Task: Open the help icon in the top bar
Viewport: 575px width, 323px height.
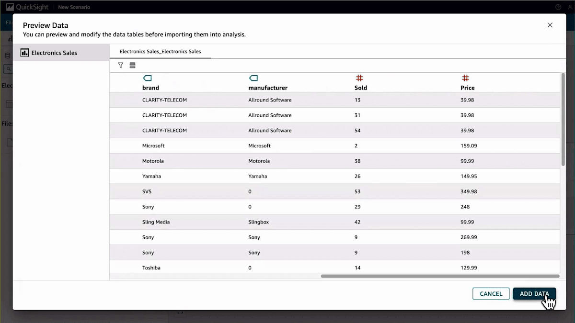Action: (x=558, y=7)
